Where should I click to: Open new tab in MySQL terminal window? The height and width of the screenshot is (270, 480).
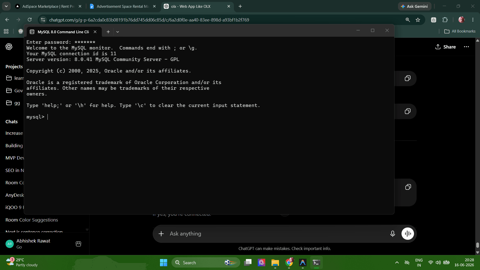(108, 32)
